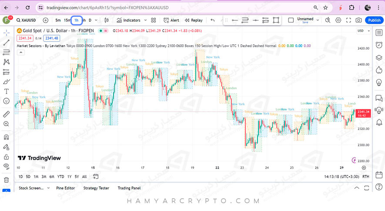
Task: Open the calendar icon in right sidebar
Action: coord(379,175)
